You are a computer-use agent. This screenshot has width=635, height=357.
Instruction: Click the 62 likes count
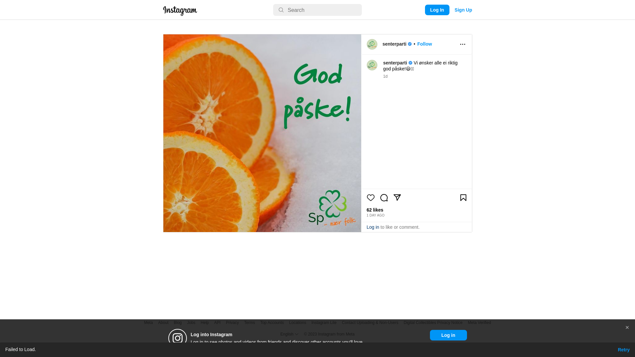tap(375, 210)
